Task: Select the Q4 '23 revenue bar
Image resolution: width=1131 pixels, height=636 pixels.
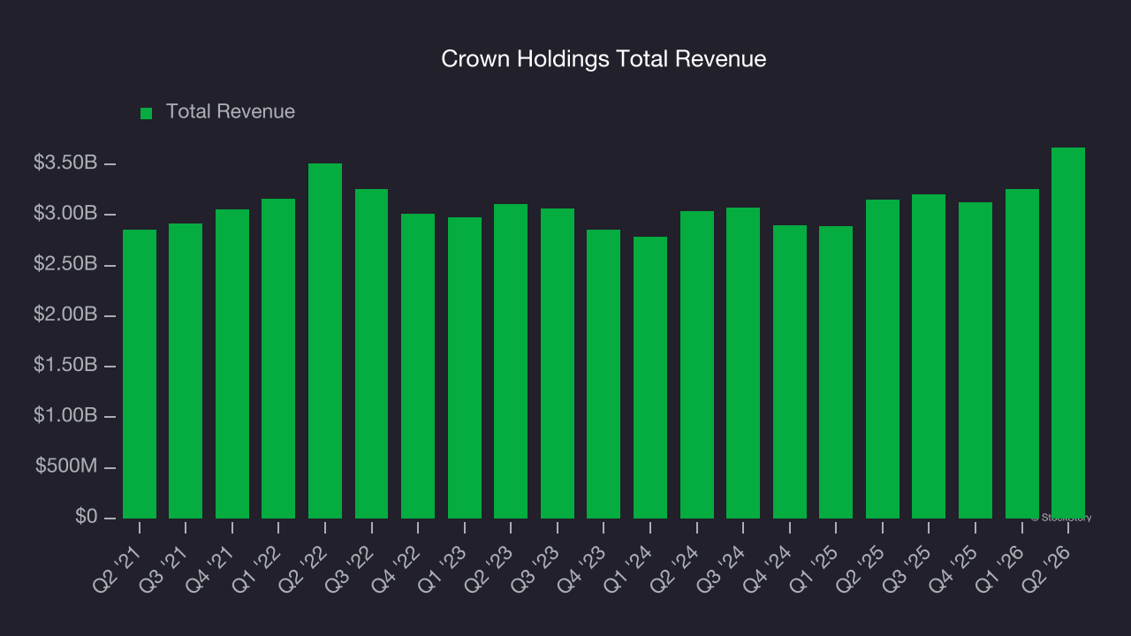Action: pos(603,374)
